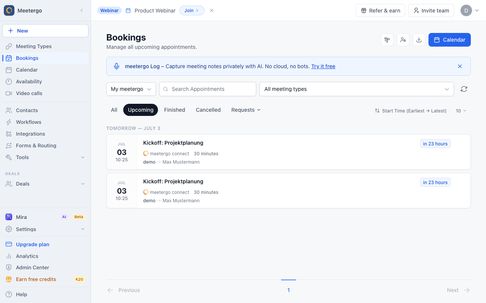Open All meeting types dropdown
The image size is (486, 303).
coord(357,89)
